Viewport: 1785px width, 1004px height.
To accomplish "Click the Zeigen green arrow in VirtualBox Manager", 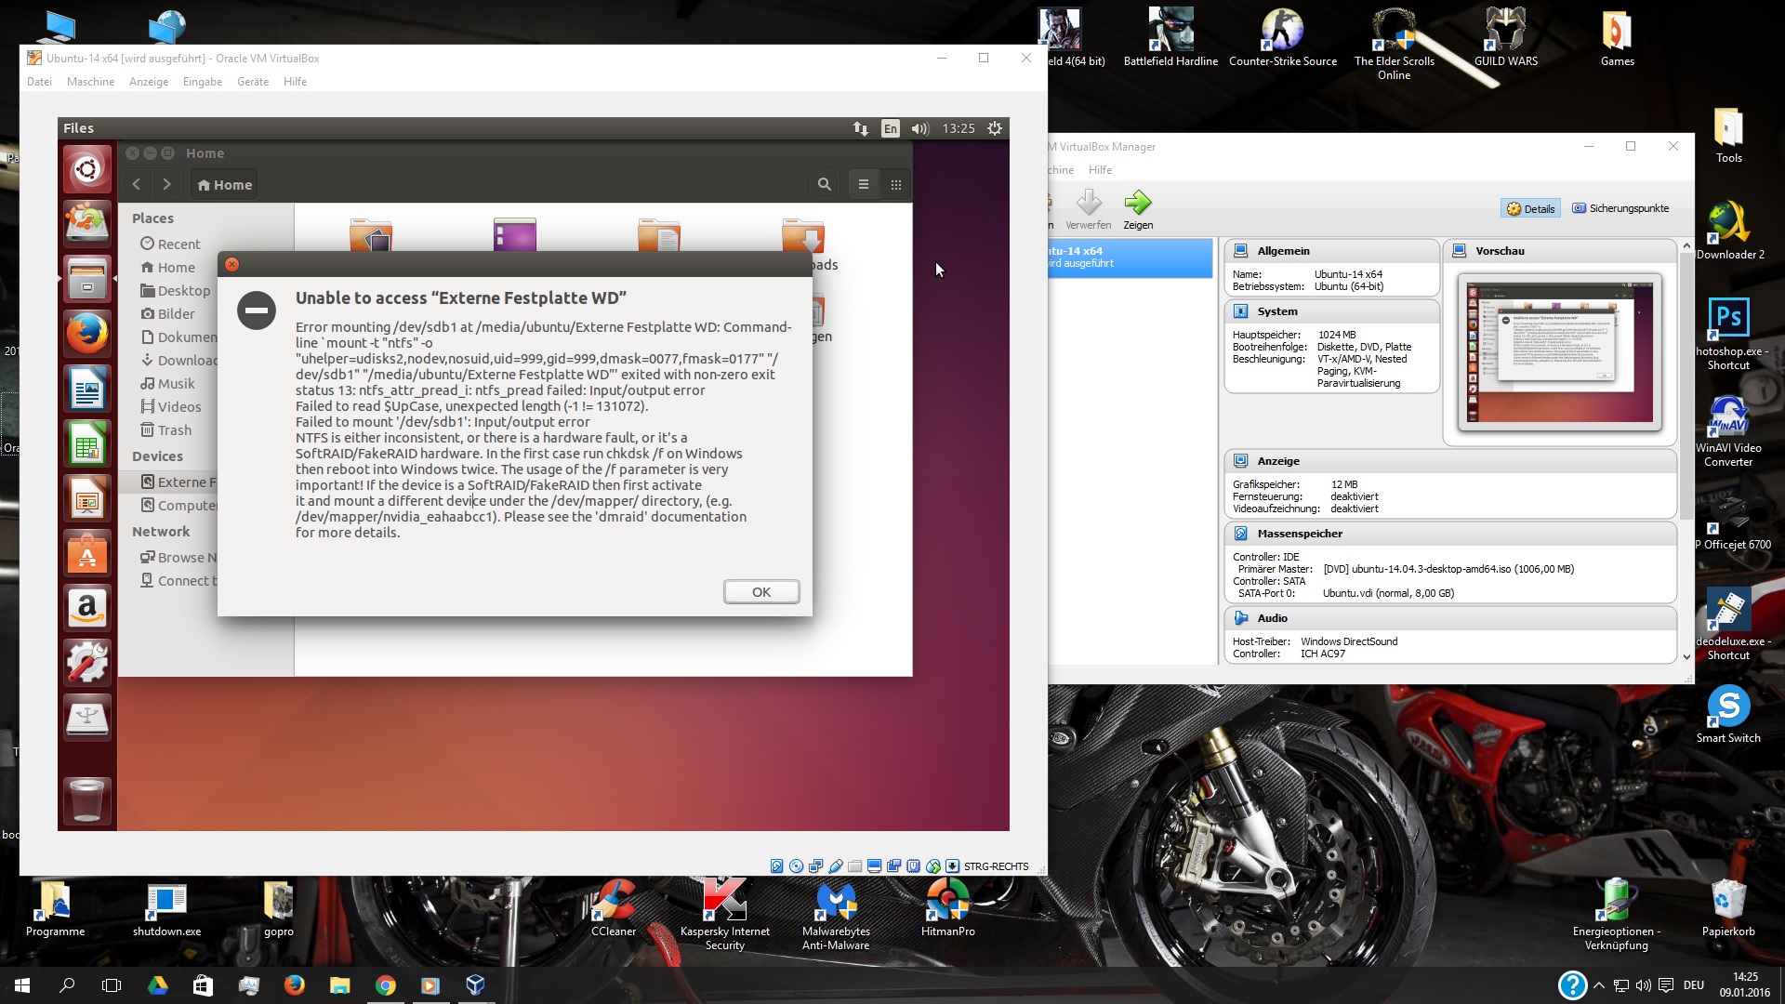I will (1138, 203).
